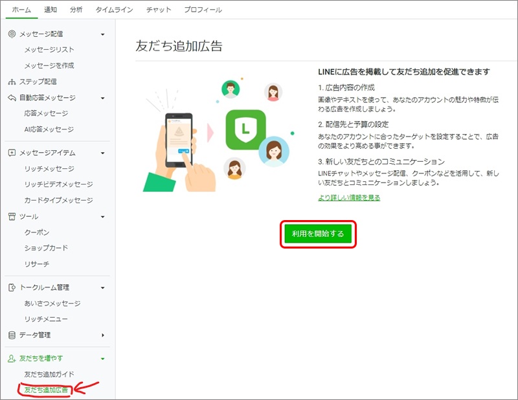Viewport: 518px width, 400px height.
Task: Open the より詳しい情報を見る link
Action: pos(349,197)
